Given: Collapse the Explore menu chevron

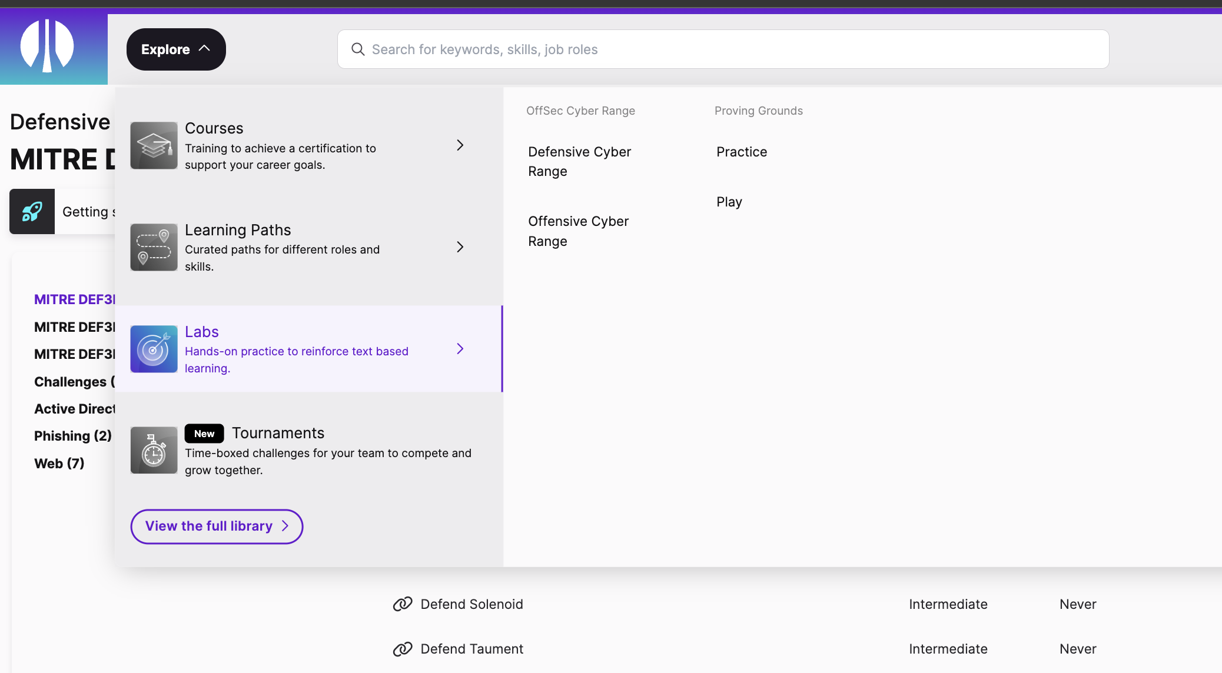Looking at the screenshot, I should click(204, 49).
